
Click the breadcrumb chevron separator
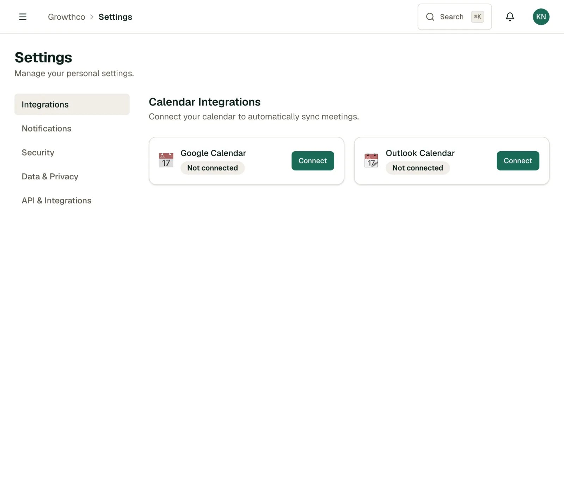click(x=92, y=17)
